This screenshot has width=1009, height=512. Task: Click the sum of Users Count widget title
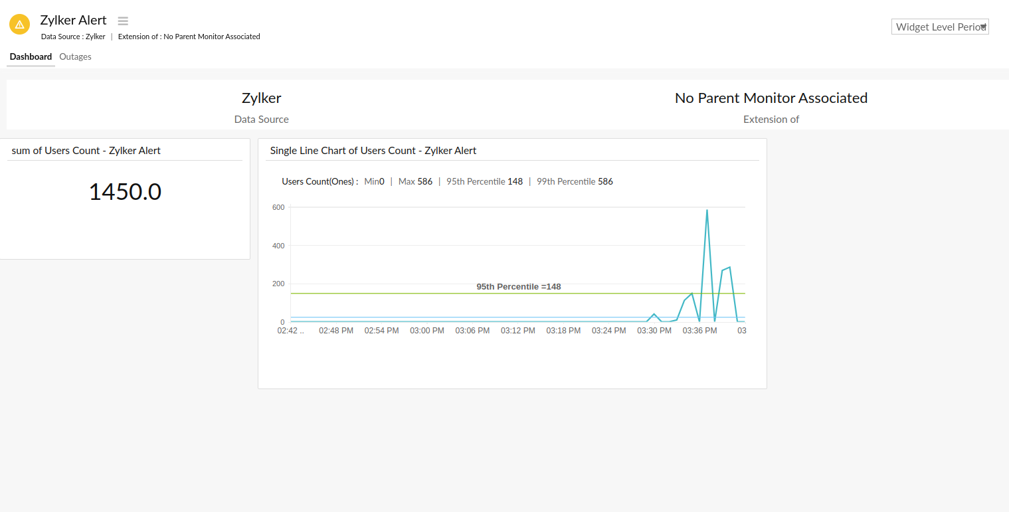click(86, 150)
